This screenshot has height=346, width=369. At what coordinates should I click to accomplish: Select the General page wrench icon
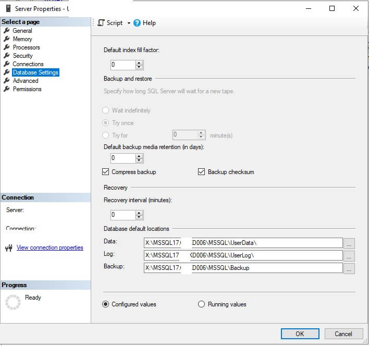[7, 31]
